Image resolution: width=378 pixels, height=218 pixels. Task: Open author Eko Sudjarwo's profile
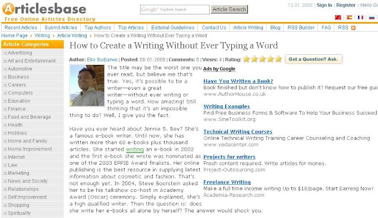102,59
